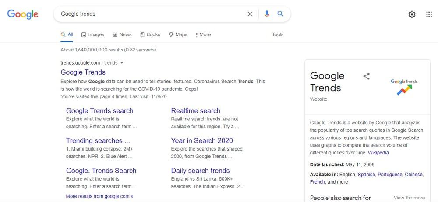Screen dimensions: 438x202
Task: Click the Google Trends panel heading
Action: click(x=327, y=82)
